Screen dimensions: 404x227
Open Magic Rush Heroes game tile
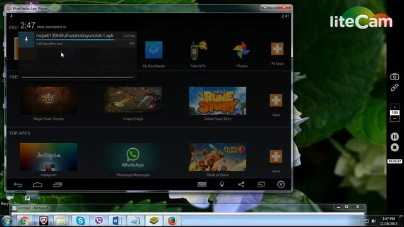coord(49,101)
